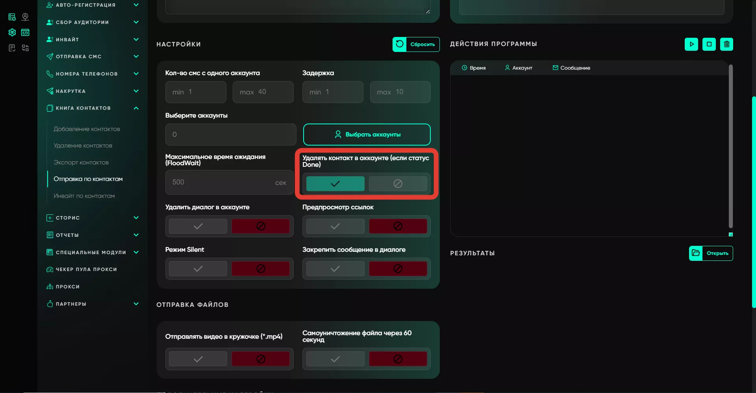
Task: Expand the Партнеры chevron
Action: coord(136,304)
